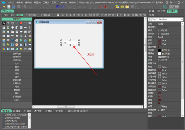185x130 pixels.
Task: Open the Text1 TextBox object dropdown
Action: click(x=181, y=19)
